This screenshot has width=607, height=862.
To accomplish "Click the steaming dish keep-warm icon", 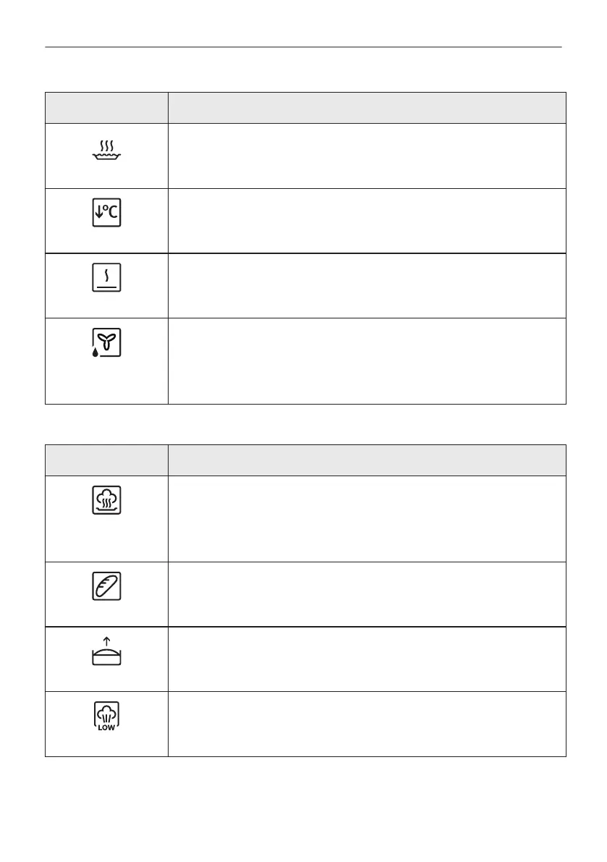I will [106, 149].
